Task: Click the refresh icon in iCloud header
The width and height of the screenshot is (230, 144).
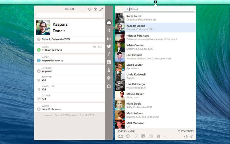Action: [x=90, y=9]
